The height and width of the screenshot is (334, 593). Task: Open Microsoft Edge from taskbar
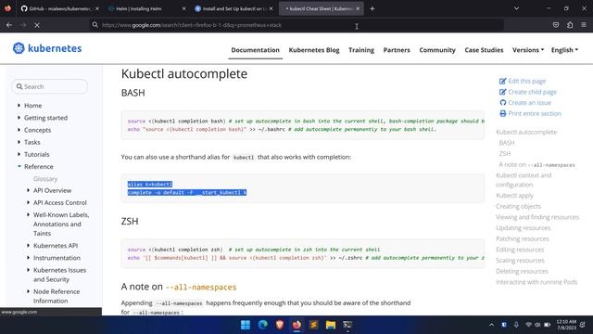pos(262,325)
